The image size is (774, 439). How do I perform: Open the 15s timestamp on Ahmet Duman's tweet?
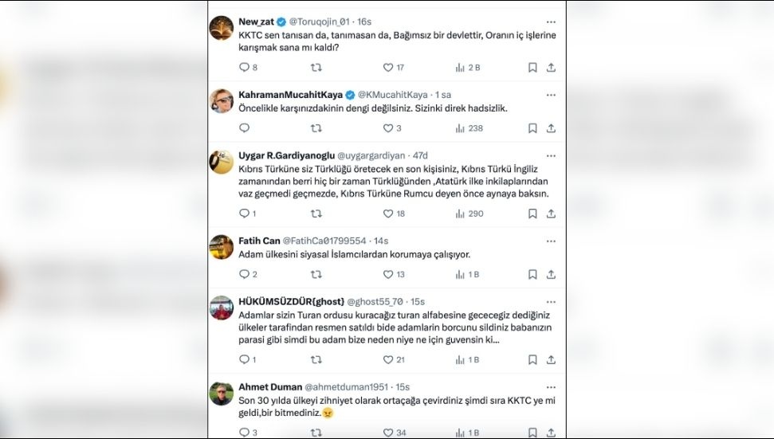pyautogui.click(x=402, y=387)
